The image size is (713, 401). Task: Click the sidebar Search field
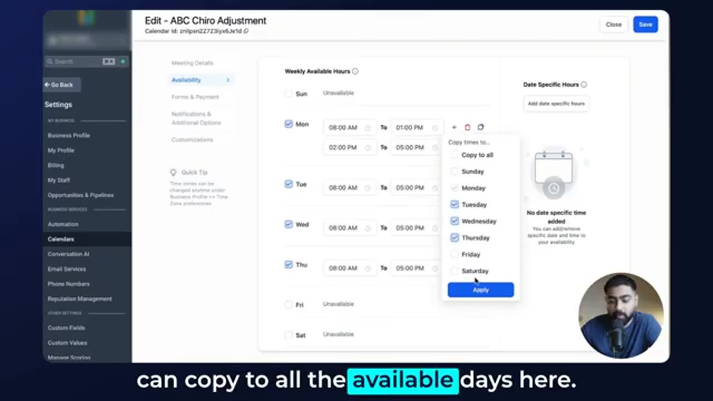86,61
